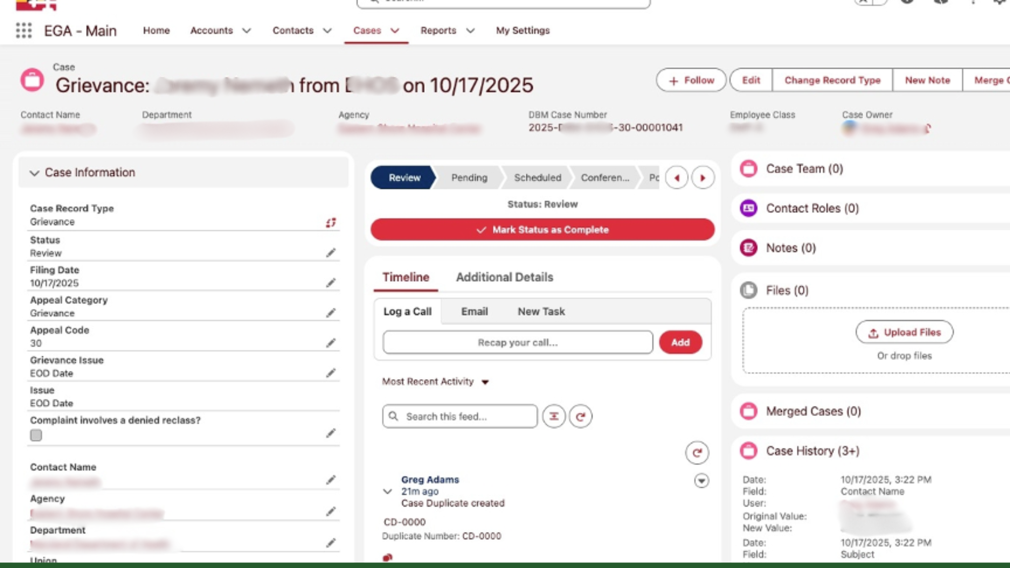Open My Settings nav item
The height and width of the screenshot is (568, 1010).
(x=523, y=30)
